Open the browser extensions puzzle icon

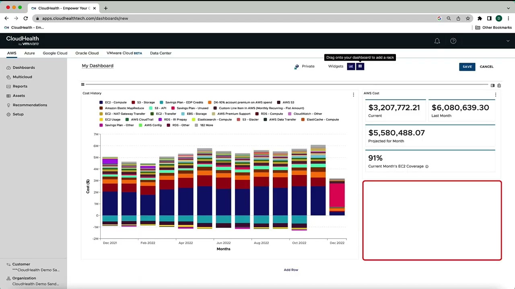coord(480,18)
